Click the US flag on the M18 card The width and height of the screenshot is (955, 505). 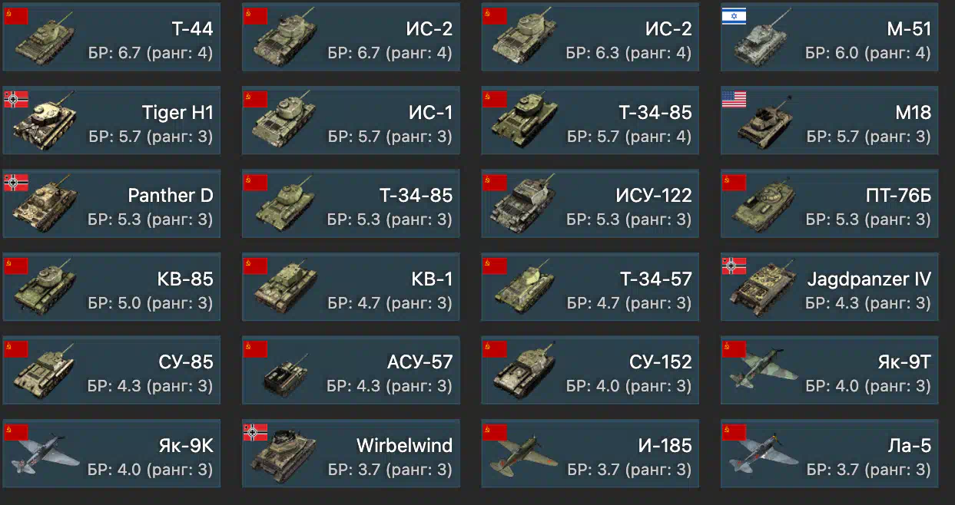tap(733, 99)
